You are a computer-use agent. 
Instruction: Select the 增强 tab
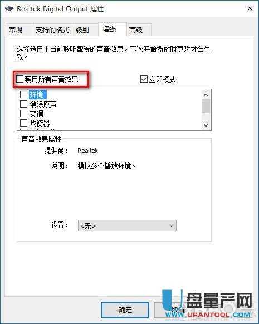[109, 29]
